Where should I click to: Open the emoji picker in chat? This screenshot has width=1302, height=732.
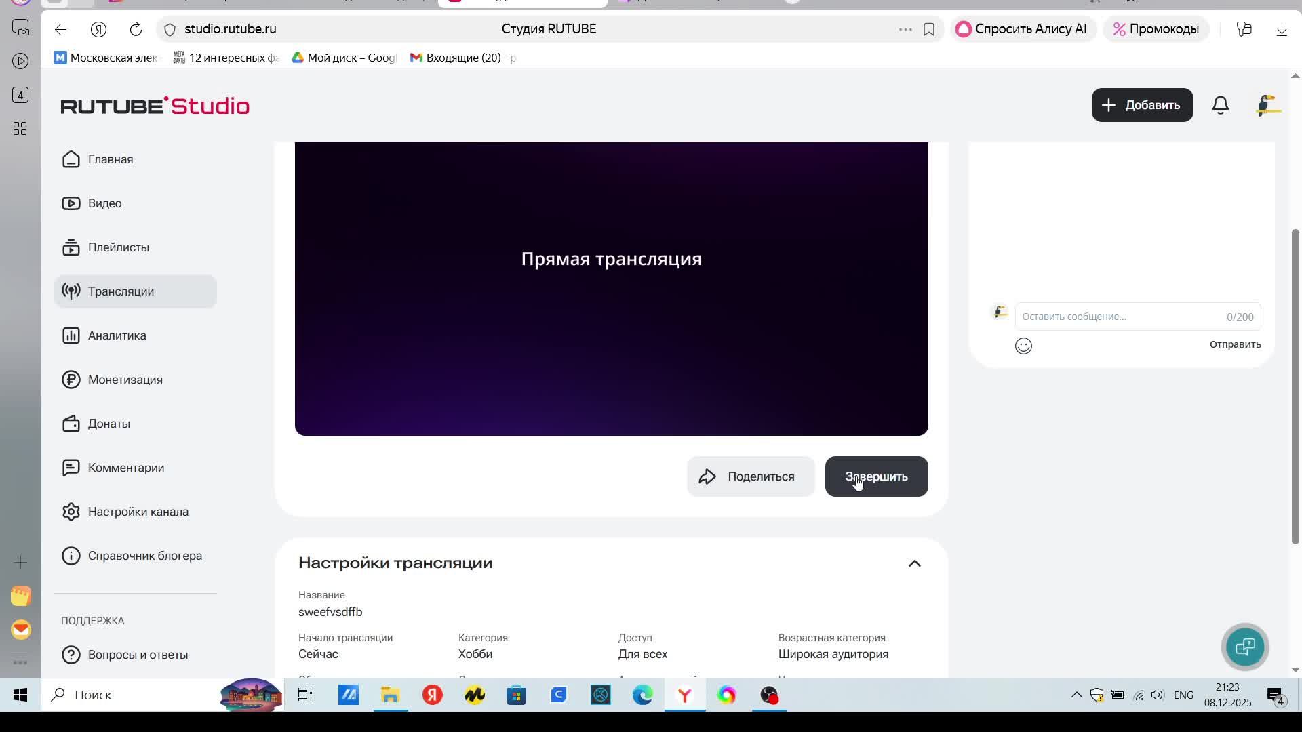pos(1023,346)
